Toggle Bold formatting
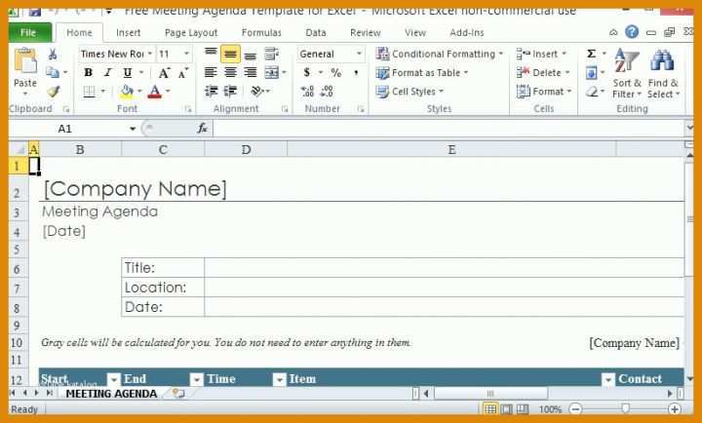Image resolution: width=702 pixels, height=423 pixels. coord(88,72)
